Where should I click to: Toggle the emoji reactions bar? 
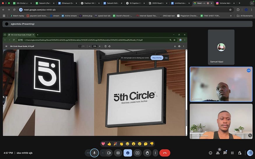(128, 153)
